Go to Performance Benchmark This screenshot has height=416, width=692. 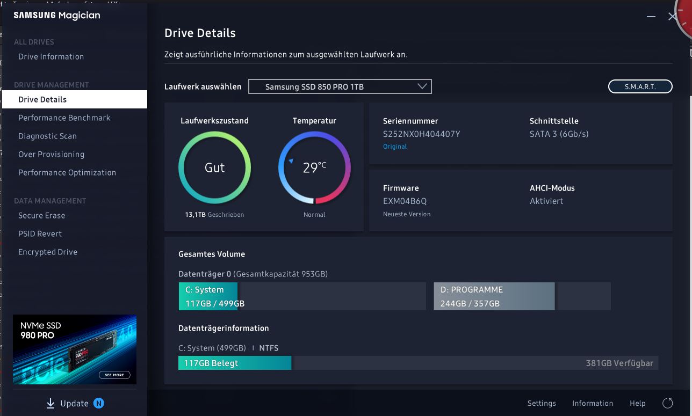coord(64,118)
